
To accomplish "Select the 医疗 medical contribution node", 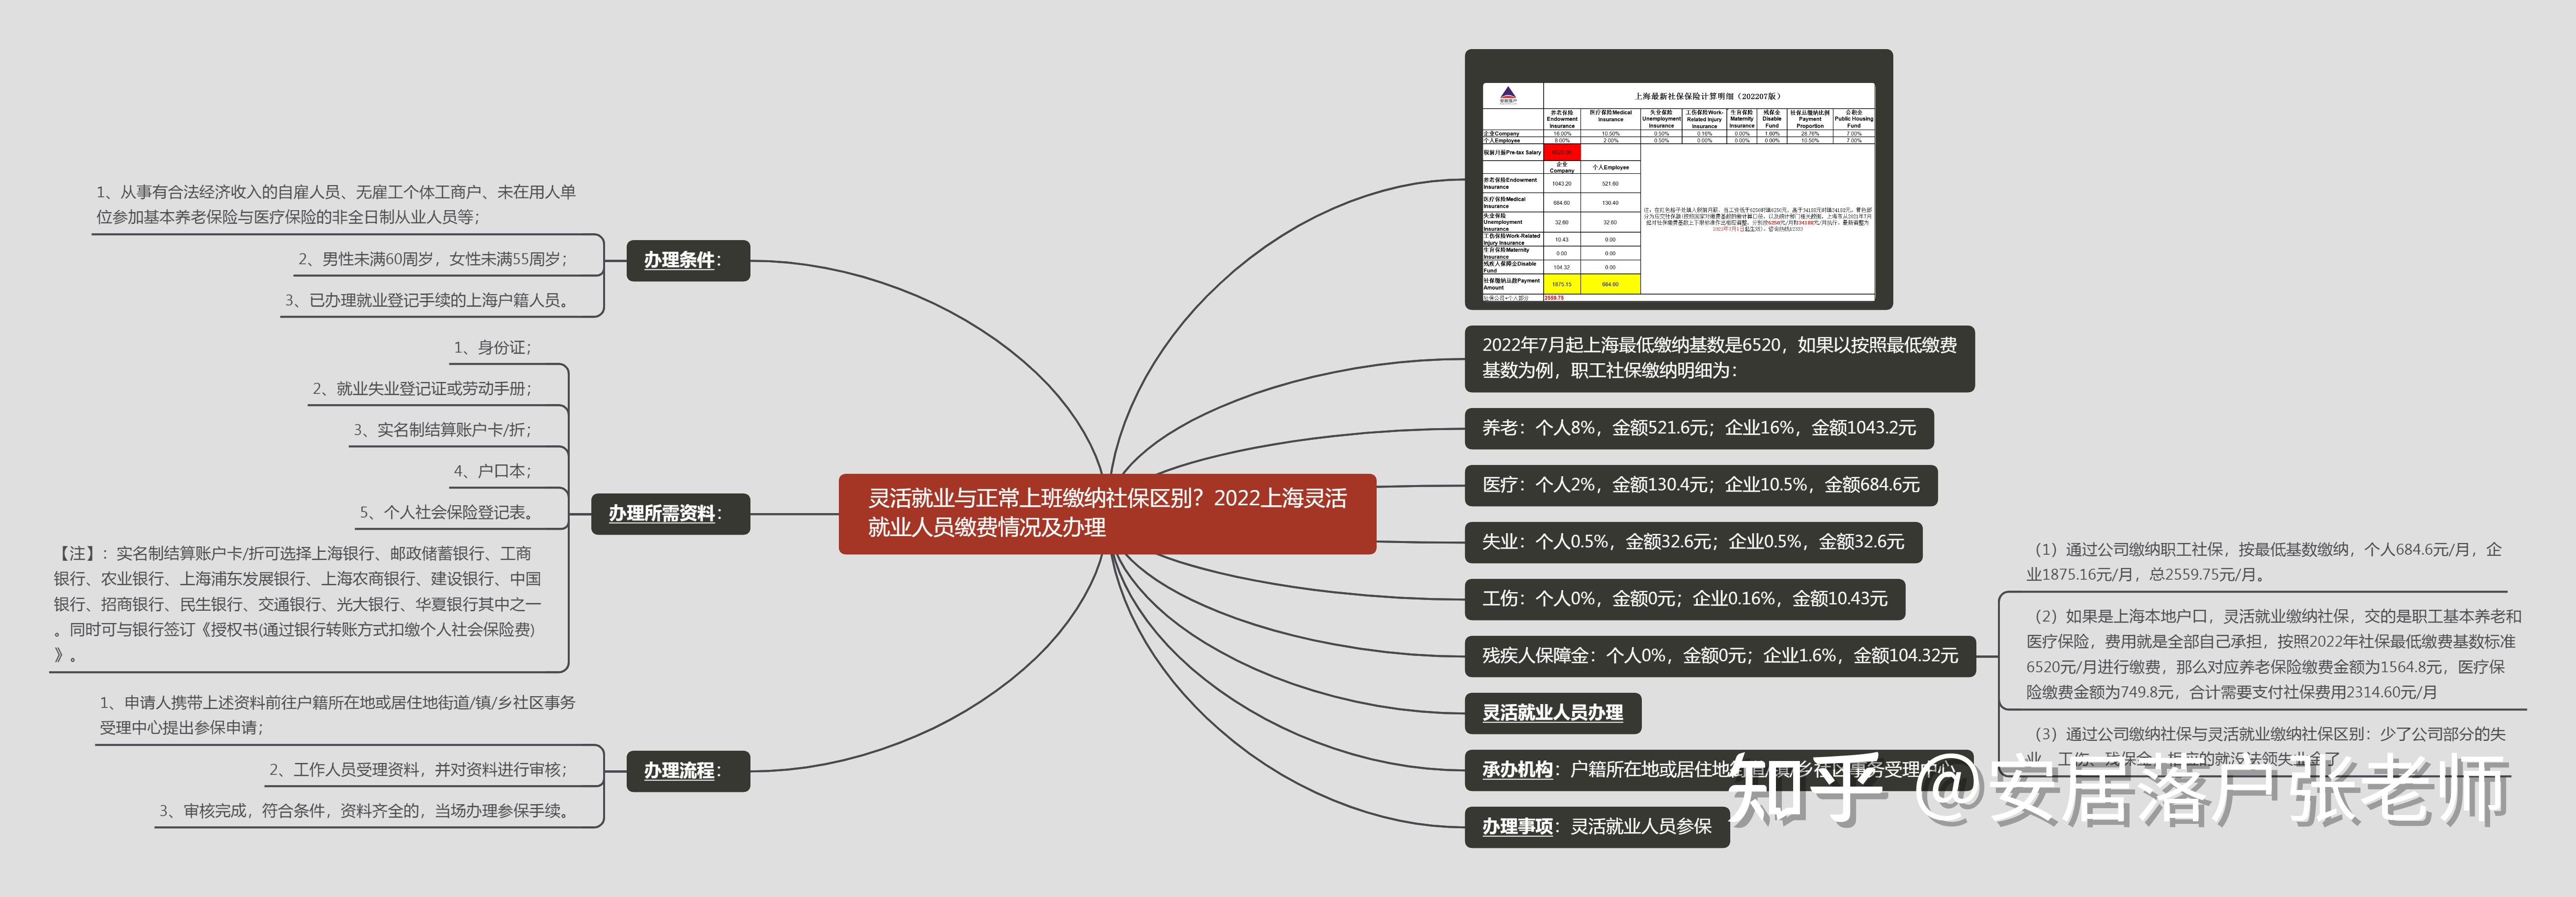I will click(1700, 485).
